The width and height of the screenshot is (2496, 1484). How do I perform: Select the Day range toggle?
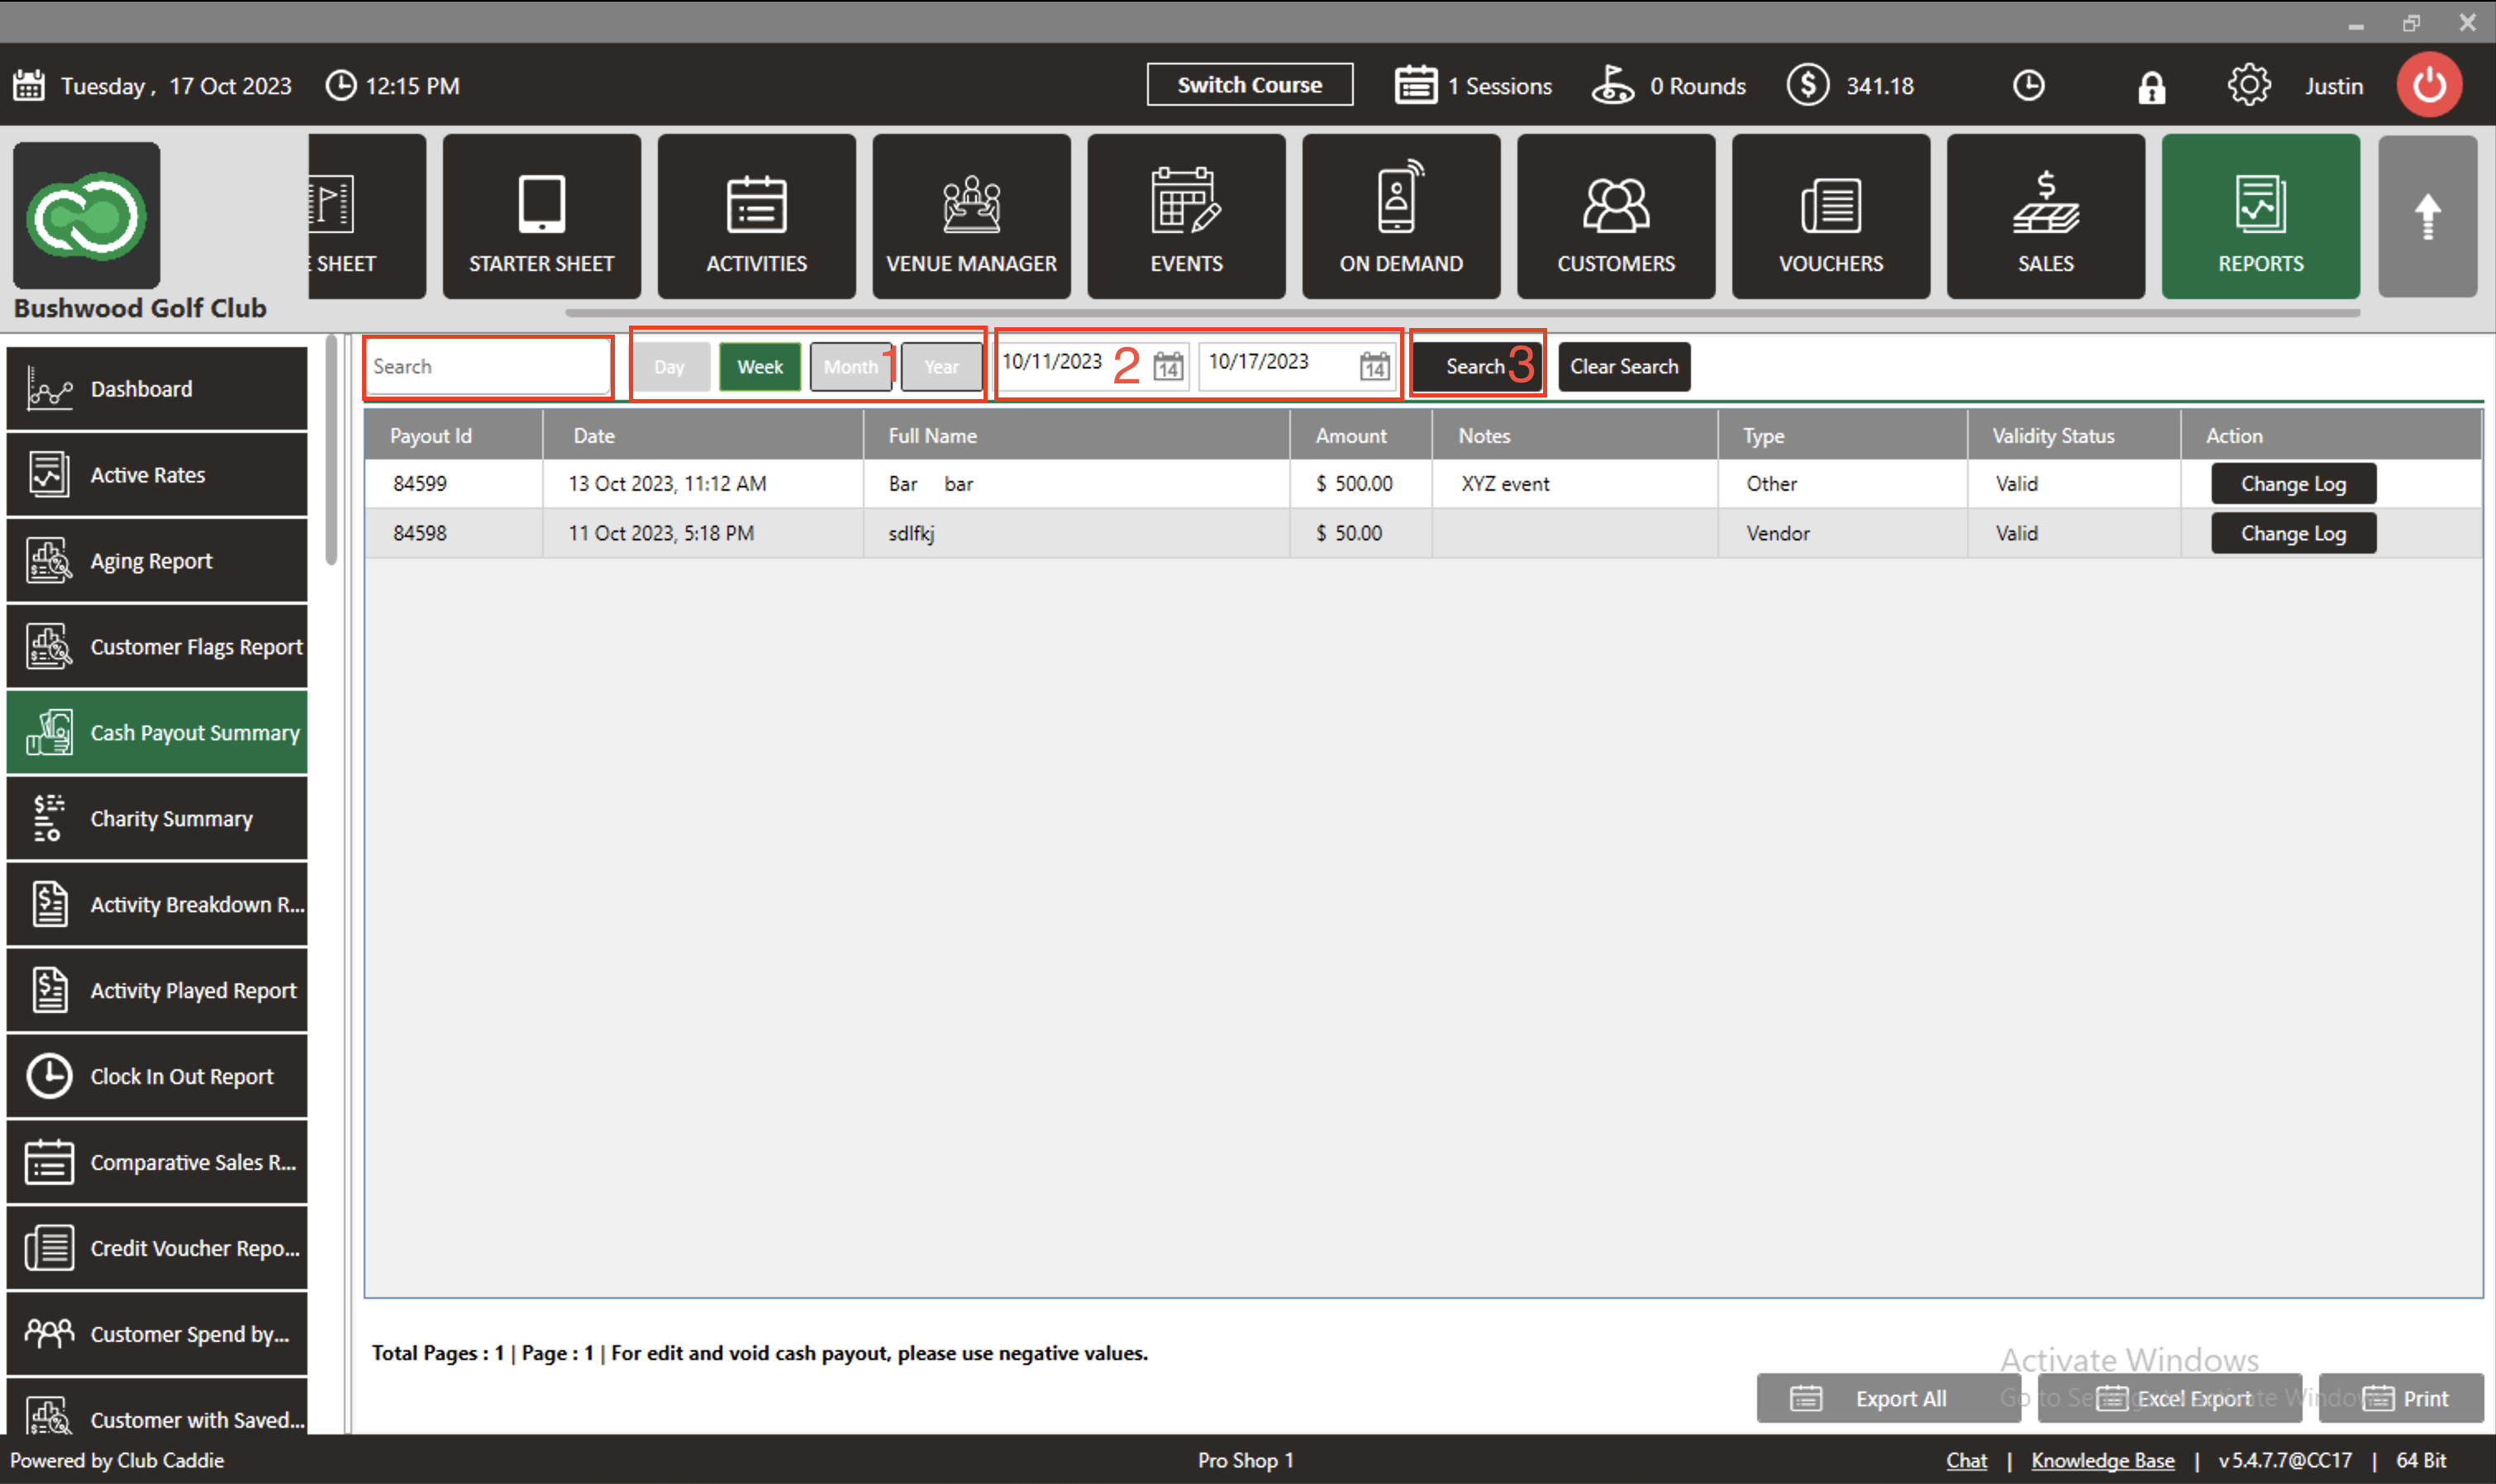(x=669, y=367)
